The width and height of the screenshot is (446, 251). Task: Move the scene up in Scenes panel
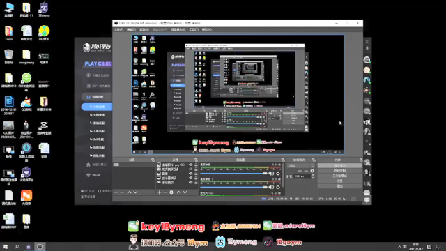tap(129, 192)
